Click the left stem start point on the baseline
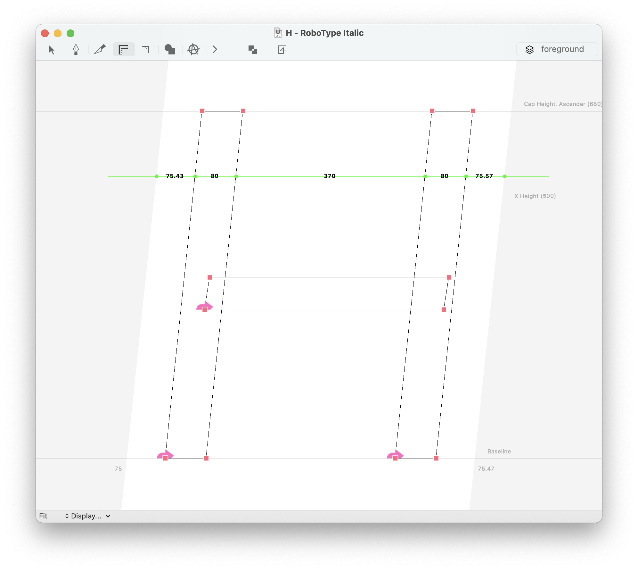This screenshot has height=570, width=638. (165, 458)
